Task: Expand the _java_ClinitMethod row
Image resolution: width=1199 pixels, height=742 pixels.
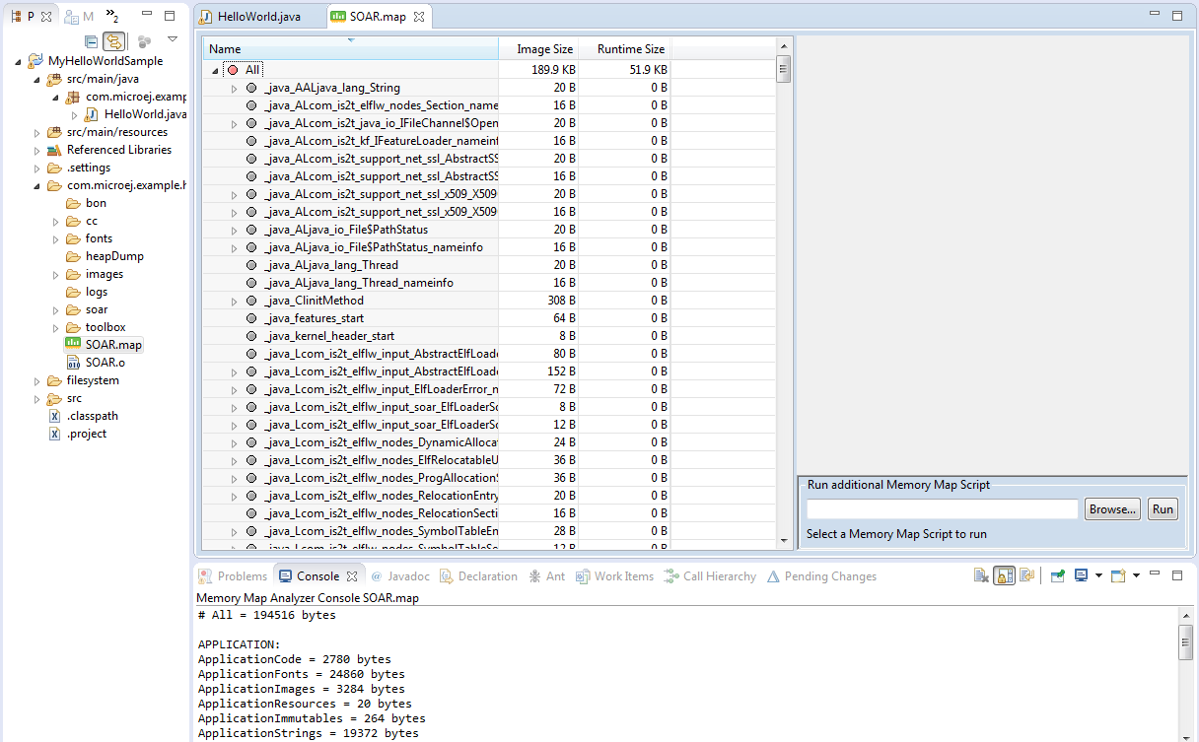Action: coord(234,301)
